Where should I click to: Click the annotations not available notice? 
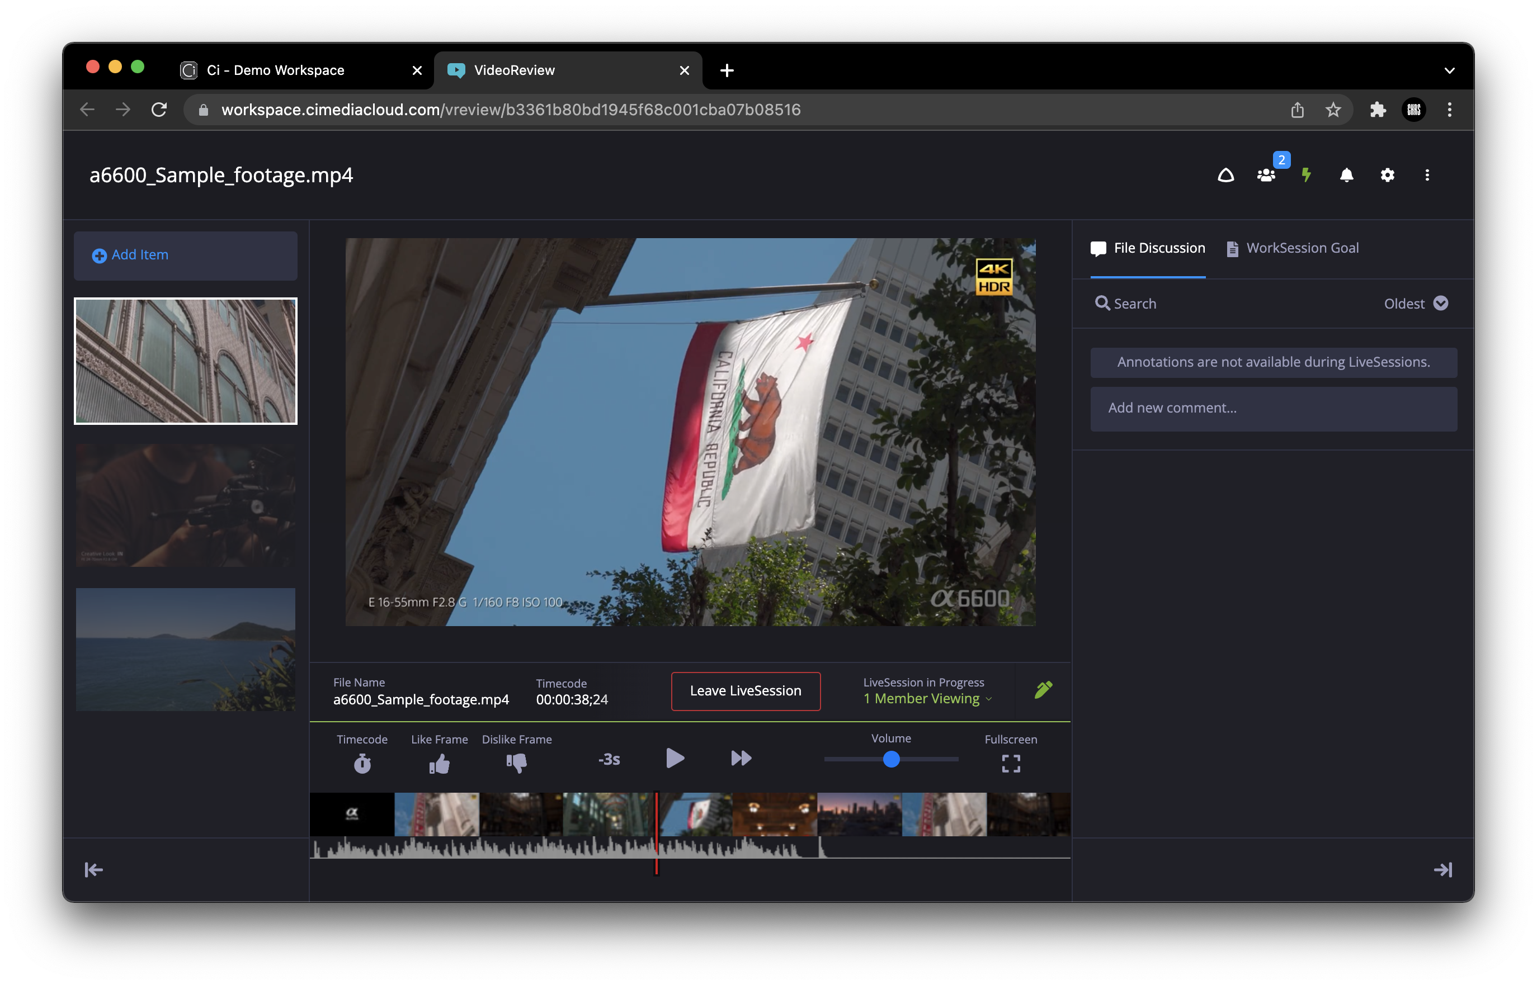(x=1274, y=362)
